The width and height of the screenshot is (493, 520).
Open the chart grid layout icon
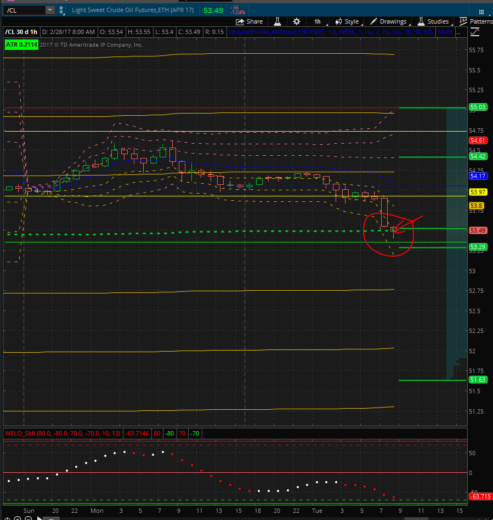point(481,12)
